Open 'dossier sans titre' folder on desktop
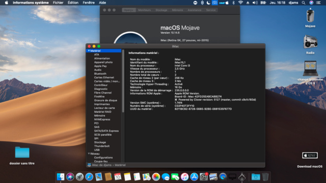 [x=22, y=152]
